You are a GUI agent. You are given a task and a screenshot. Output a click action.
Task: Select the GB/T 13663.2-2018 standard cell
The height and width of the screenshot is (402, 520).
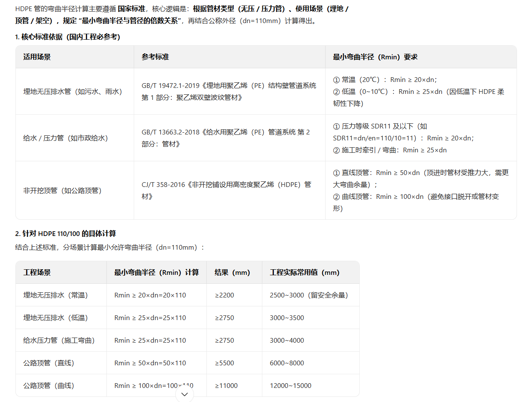226,138
